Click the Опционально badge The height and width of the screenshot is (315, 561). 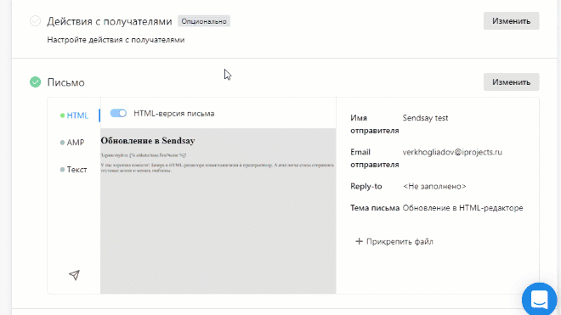(x=204, y=21)
